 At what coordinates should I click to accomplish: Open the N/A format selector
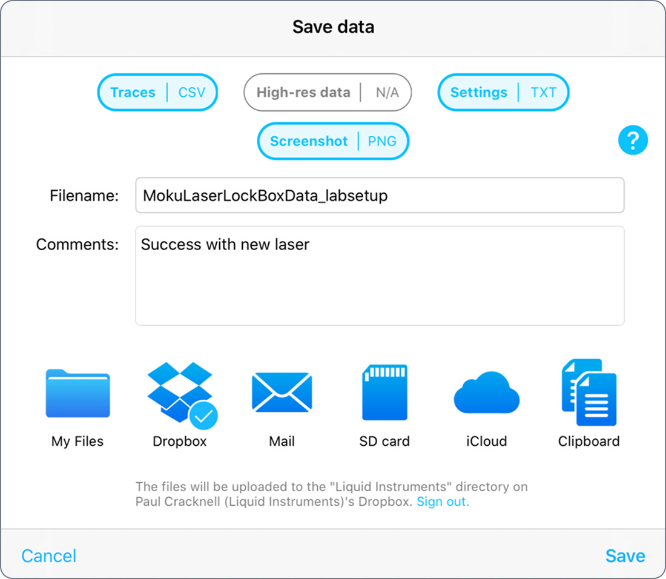coord(387,92)
